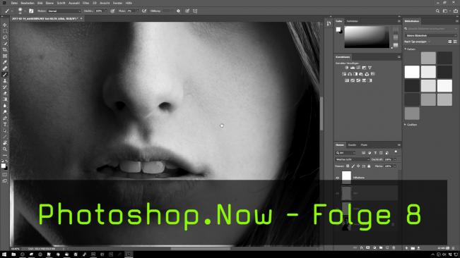460x258 pixels.
Task: Add a Brightness/Contrast adjustment
Action: tap(347, 68)
